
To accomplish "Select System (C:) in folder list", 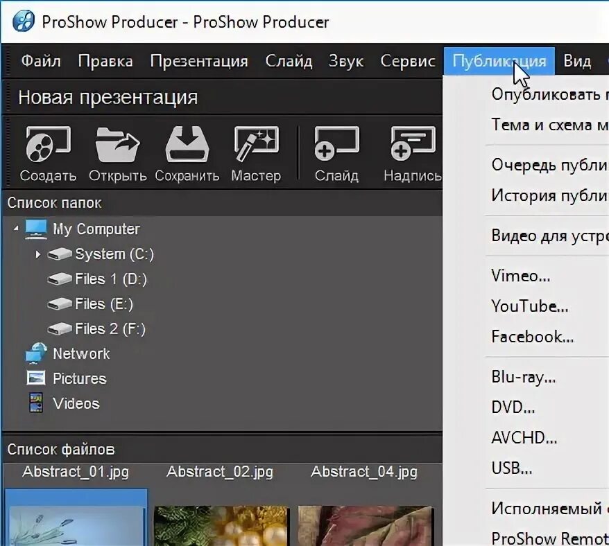I will point(114,254).
